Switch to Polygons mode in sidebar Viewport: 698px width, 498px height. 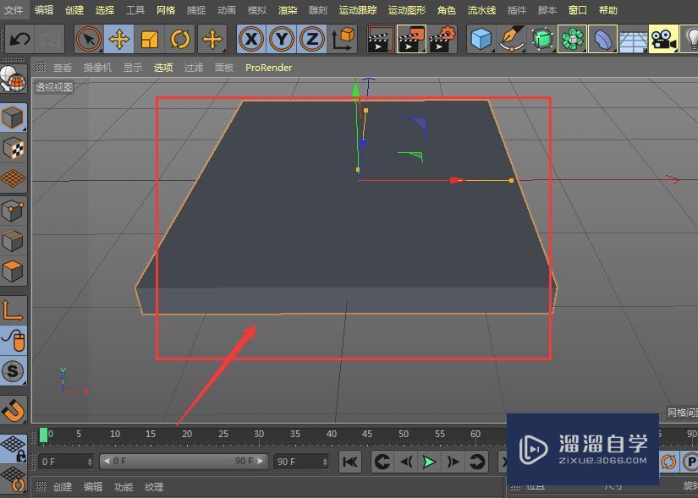13,272
